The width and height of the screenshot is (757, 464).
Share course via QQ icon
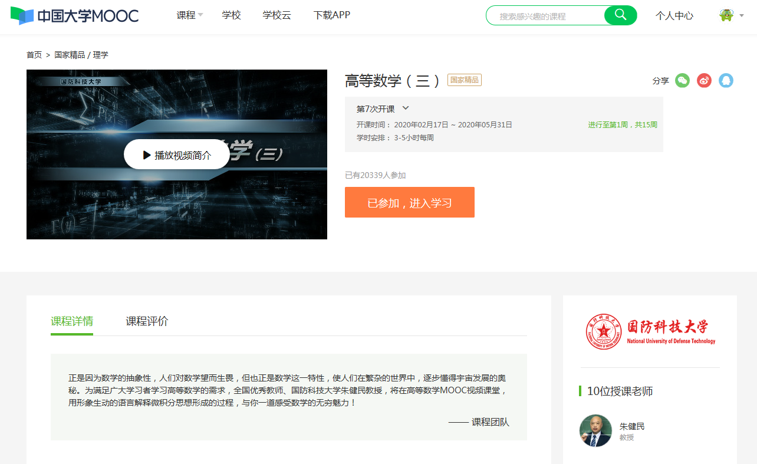(726, 81)
